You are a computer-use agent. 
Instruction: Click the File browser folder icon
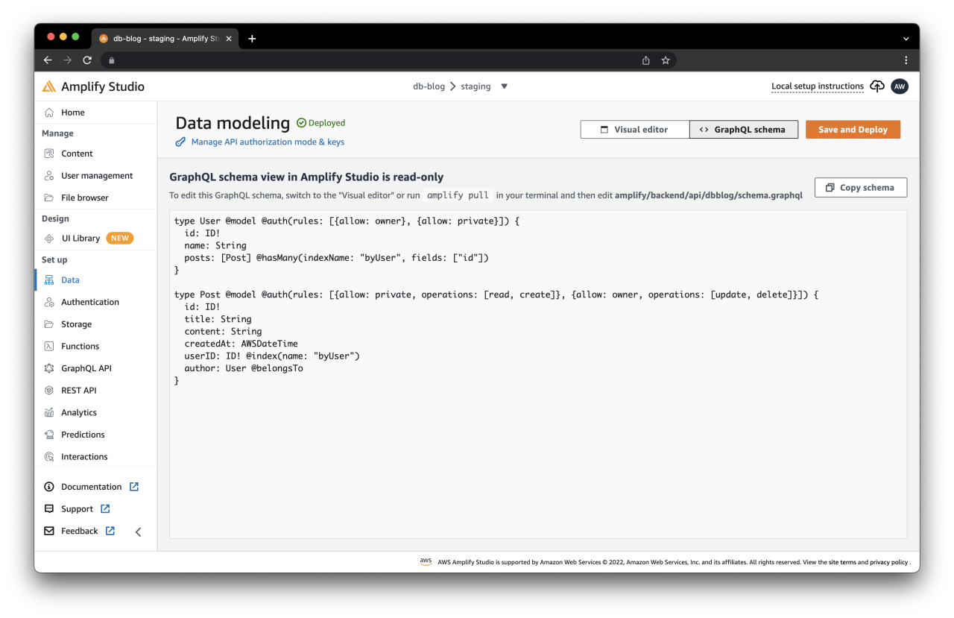49,198
